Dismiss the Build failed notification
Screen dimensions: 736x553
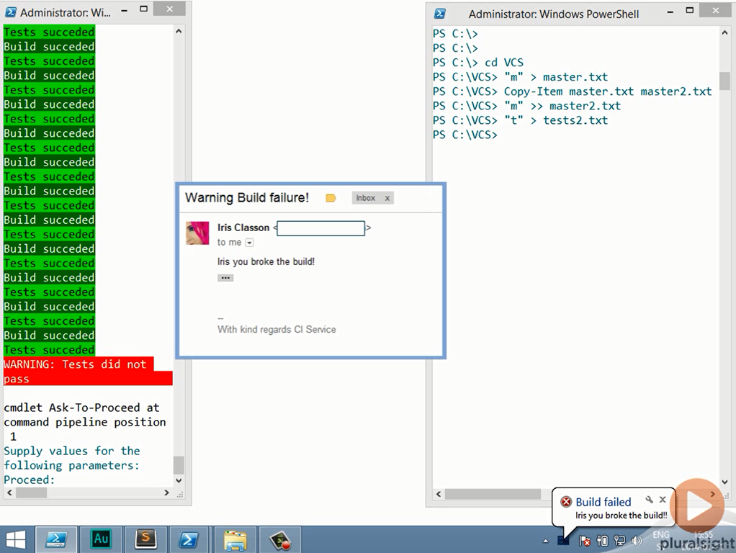coord(663,500)
